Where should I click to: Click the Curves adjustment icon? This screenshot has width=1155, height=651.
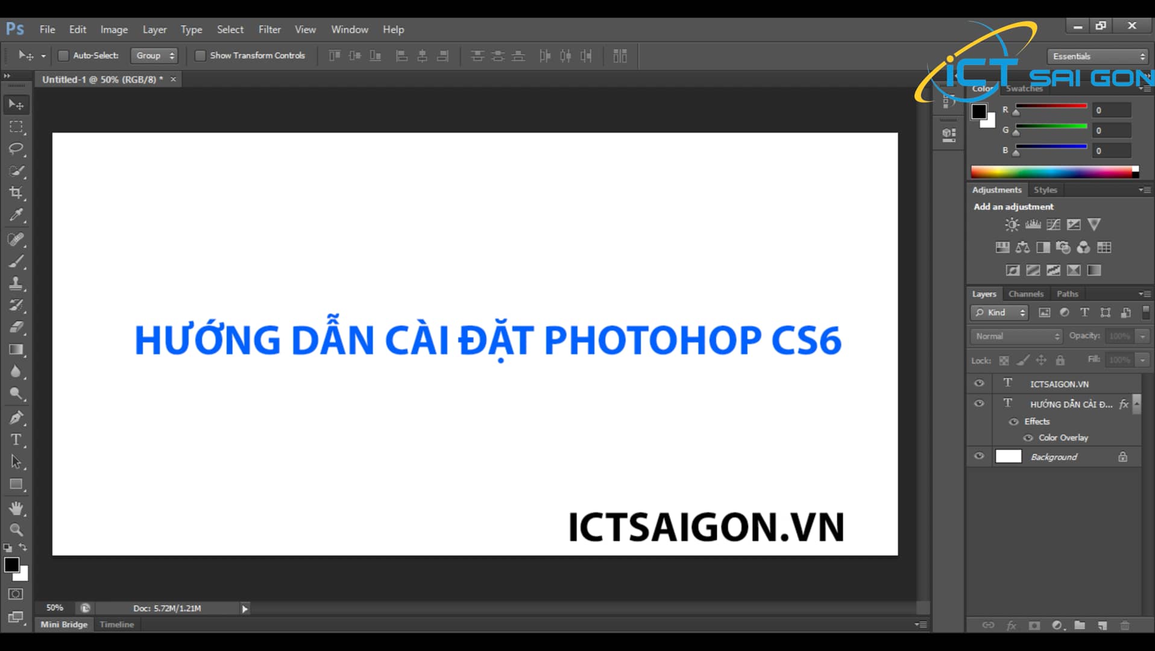[x=1053, y=225]
